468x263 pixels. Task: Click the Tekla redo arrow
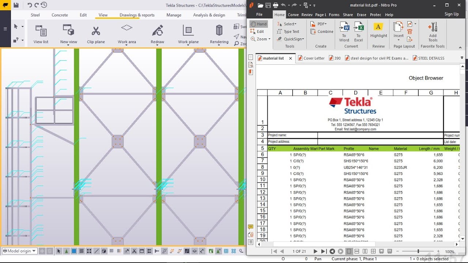[x=37, y=5]
